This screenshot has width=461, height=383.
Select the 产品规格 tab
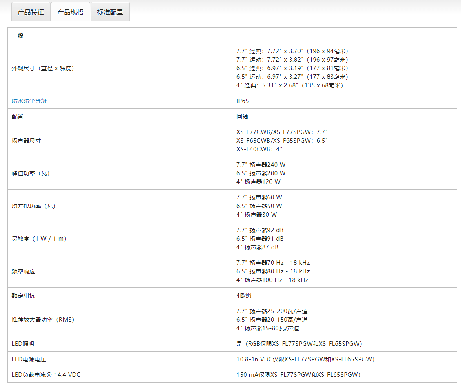(71, 12)
